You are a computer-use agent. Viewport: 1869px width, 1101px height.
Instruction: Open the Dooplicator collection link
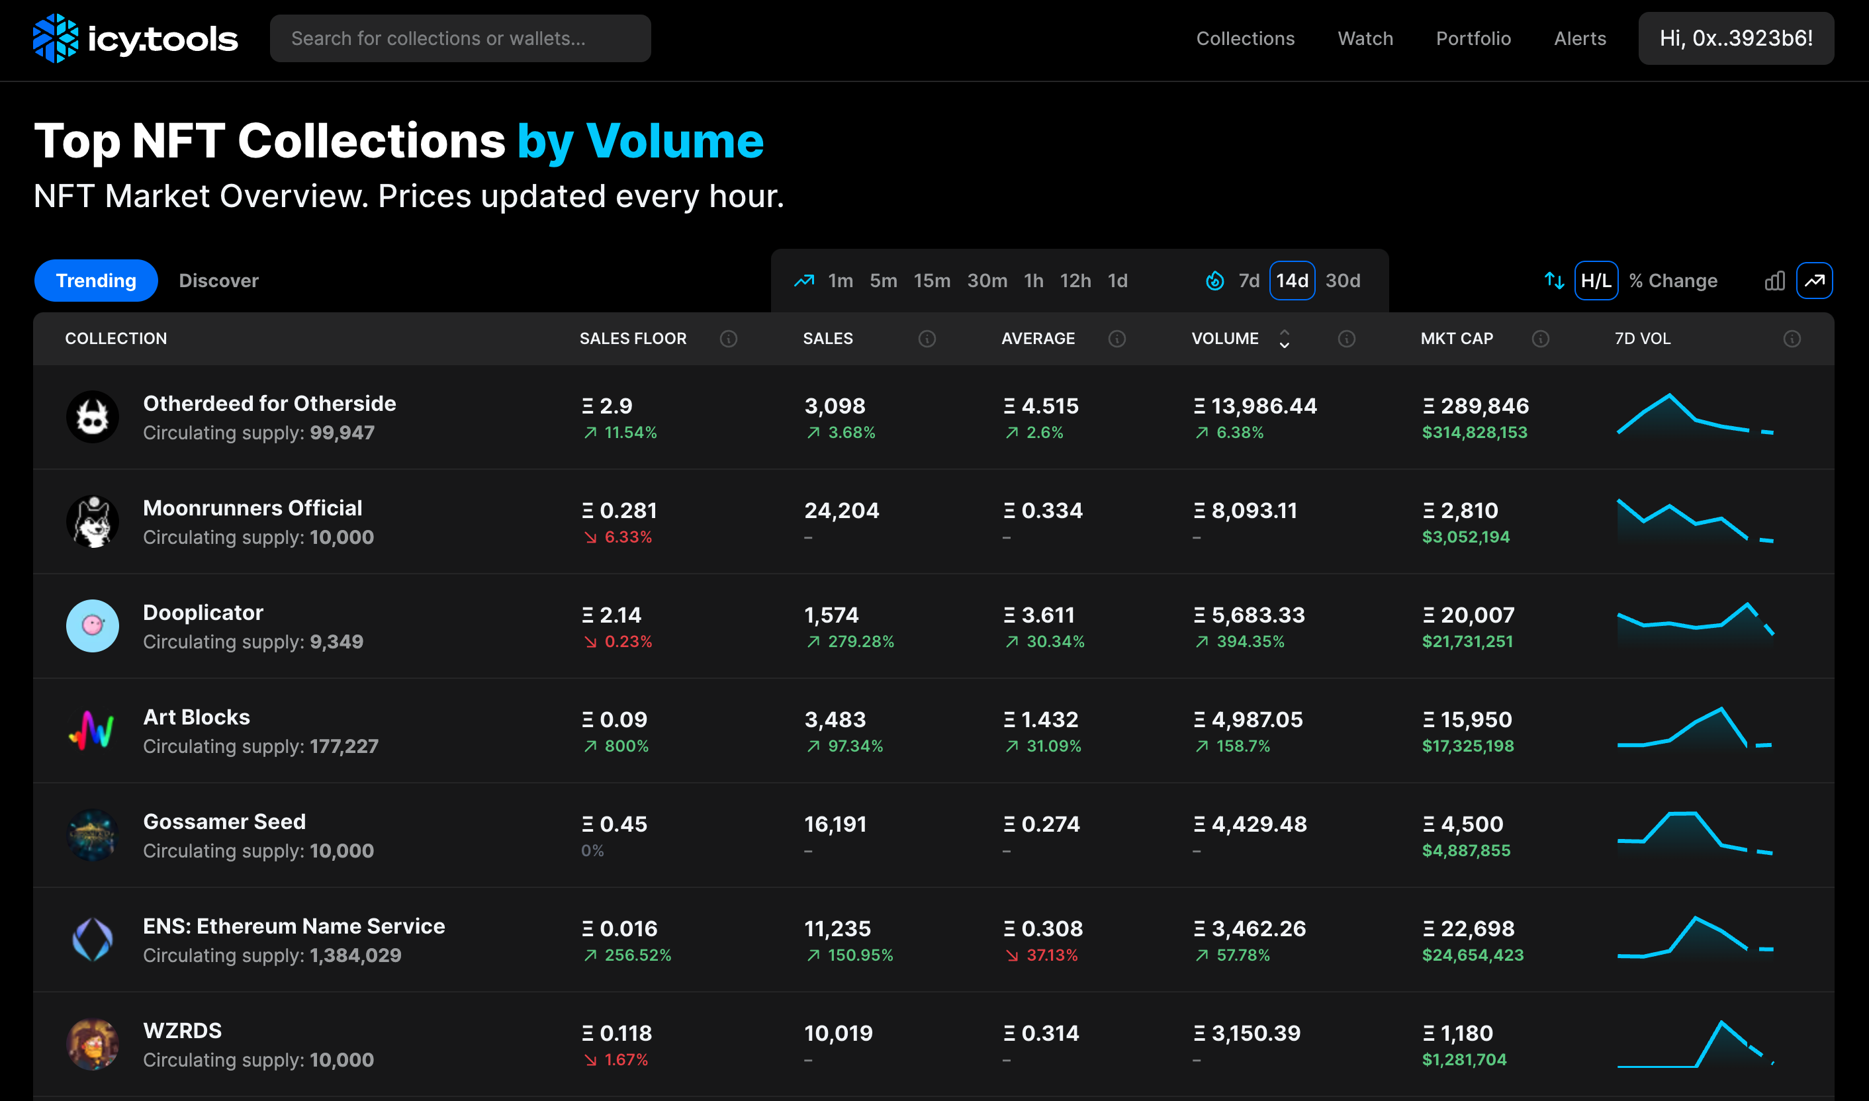tap(203, 613)
